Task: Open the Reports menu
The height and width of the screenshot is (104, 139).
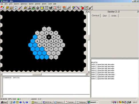Action: pyautogui.click(x=17, y=4)
